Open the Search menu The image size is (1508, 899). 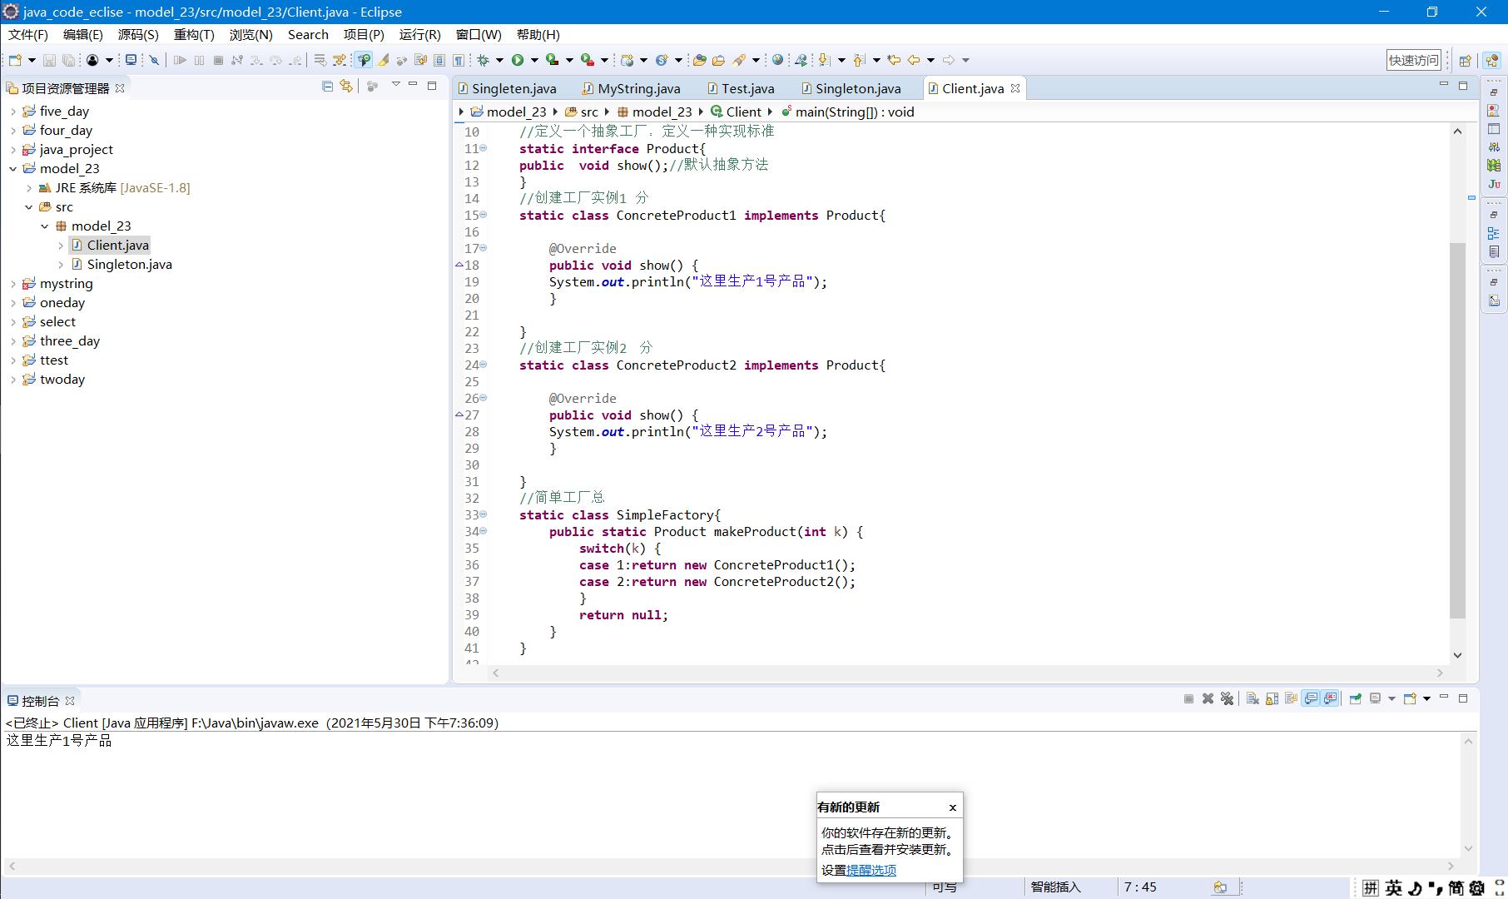308,34
